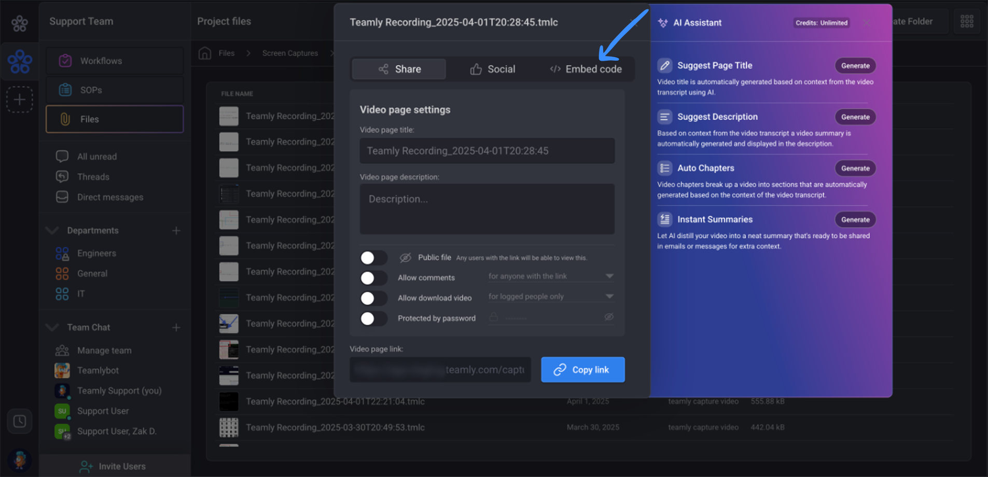
Task: Click the Direct messages icon
Action: [62, 197]
